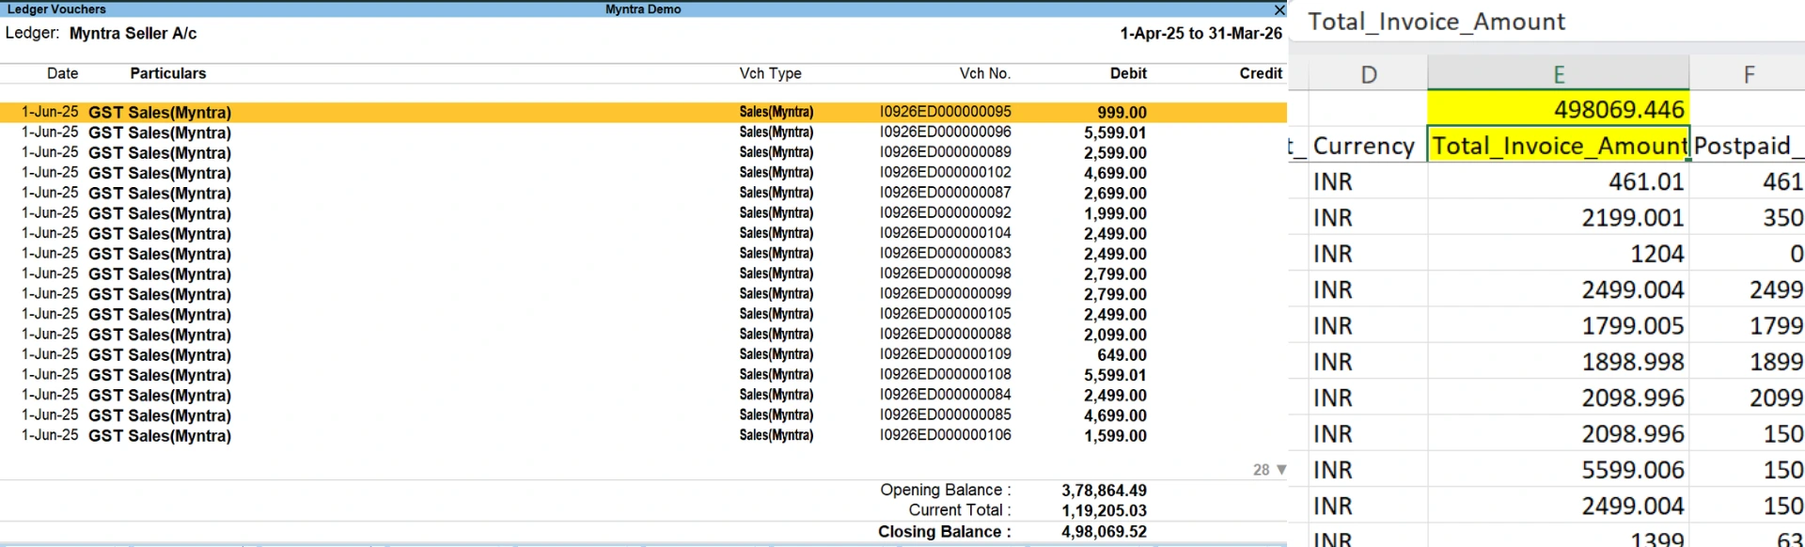Viewport: 1805px width, 547px height.
Task: Click the Debit column header
Action: point(1128,73)
